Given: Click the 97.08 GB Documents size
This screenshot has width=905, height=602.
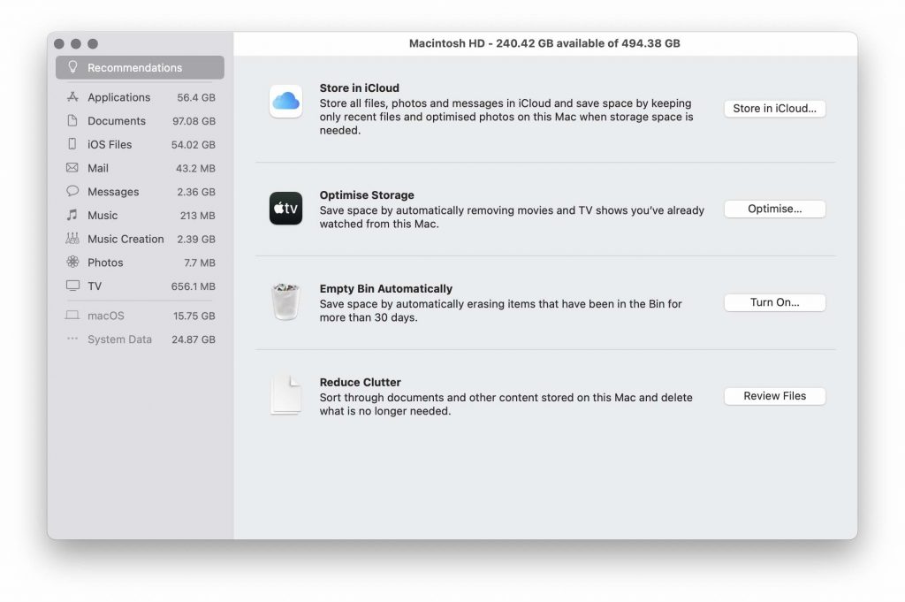Looking at the screenshot, I should point(194,121).
